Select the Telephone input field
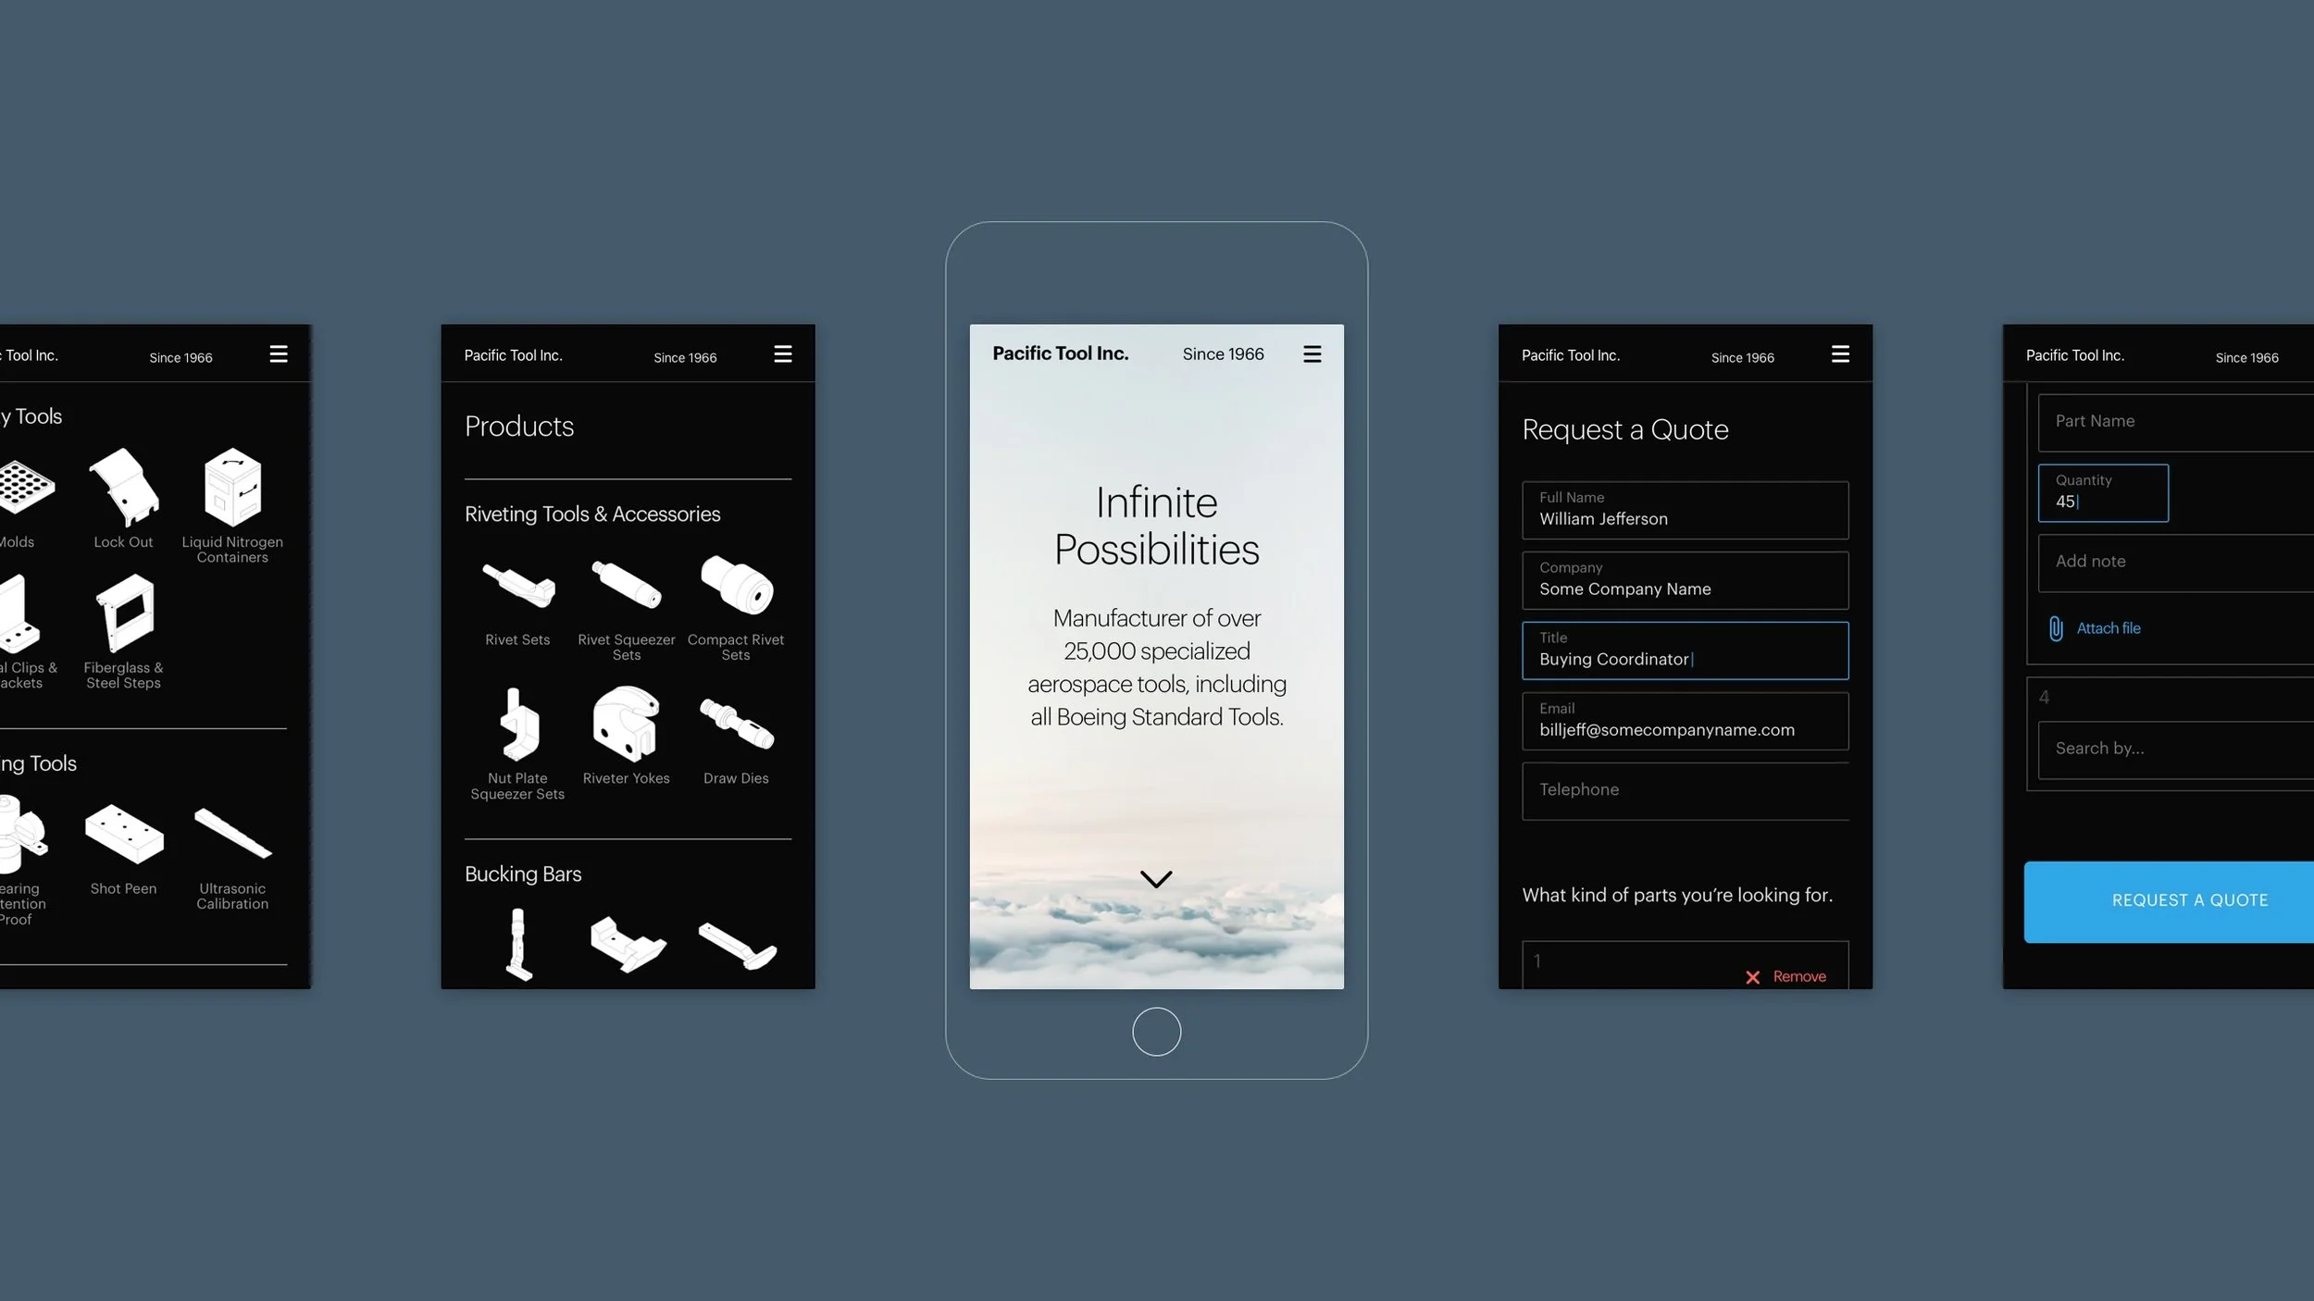This screenshot has height=1301, width=2314. pos(1685,791)
